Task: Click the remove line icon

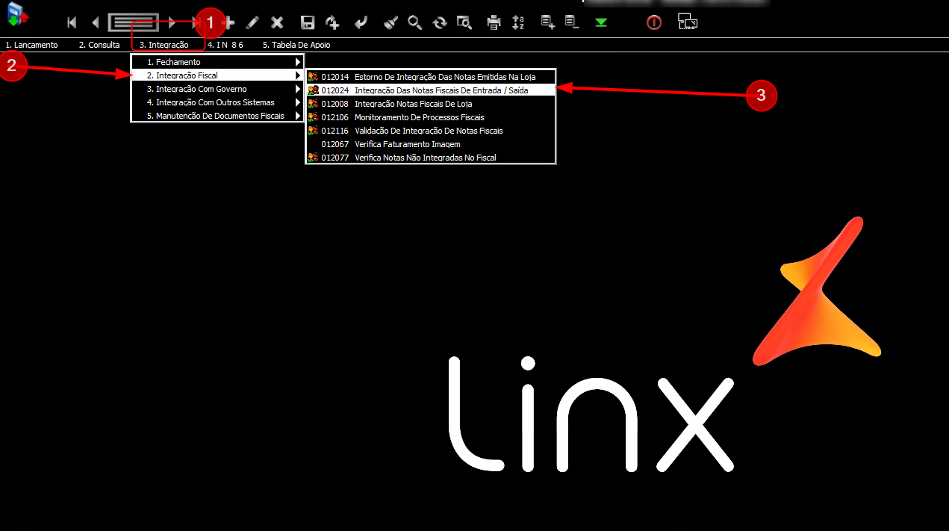Action: 572,22
